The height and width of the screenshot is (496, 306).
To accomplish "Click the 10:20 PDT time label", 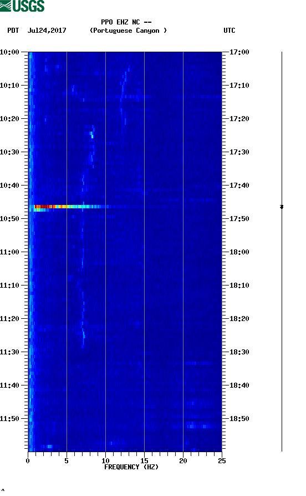I will 9,119.
